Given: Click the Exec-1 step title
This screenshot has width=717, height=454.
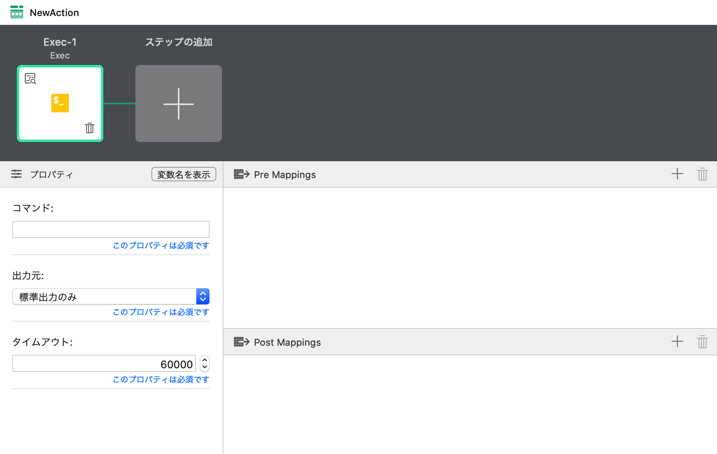Looking at the screenshot, I should click(x=60, y=42).
